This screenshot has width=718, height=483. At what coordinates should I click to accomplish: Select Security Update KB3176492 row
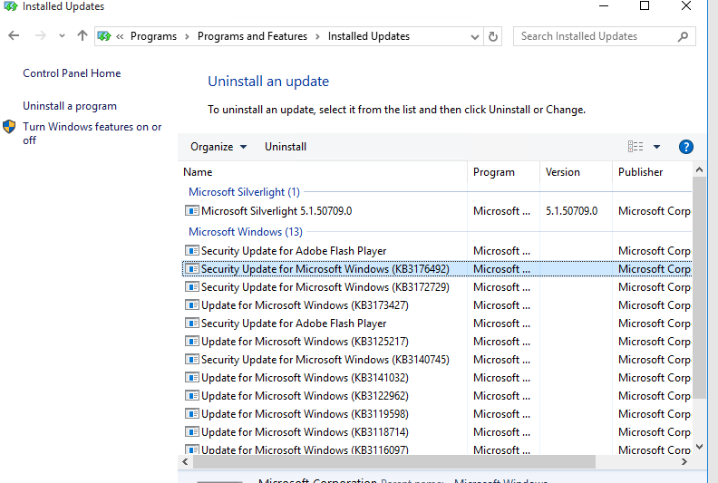coord(436,269)
